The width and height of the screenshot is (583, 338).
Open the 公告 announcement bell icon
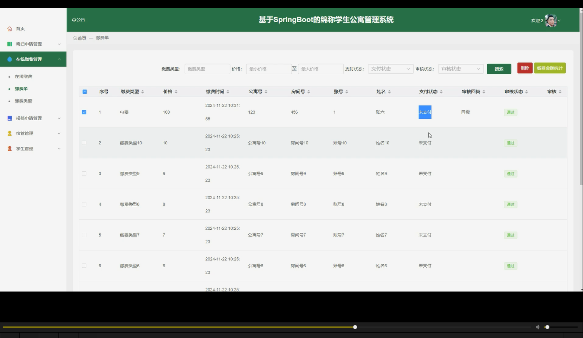point(73,19)
